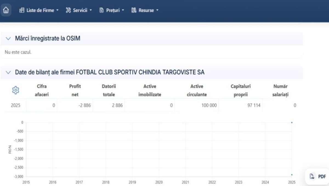329x186 pixels.
Task: Open the Liste de Firme menu
Action: point(39,10)
